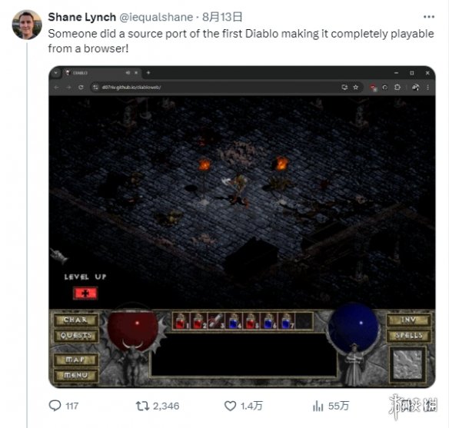The width and height of the screenshot is (449, 428).
Task: Open the tweet's three-dot more menu
Action: point(429,17)
